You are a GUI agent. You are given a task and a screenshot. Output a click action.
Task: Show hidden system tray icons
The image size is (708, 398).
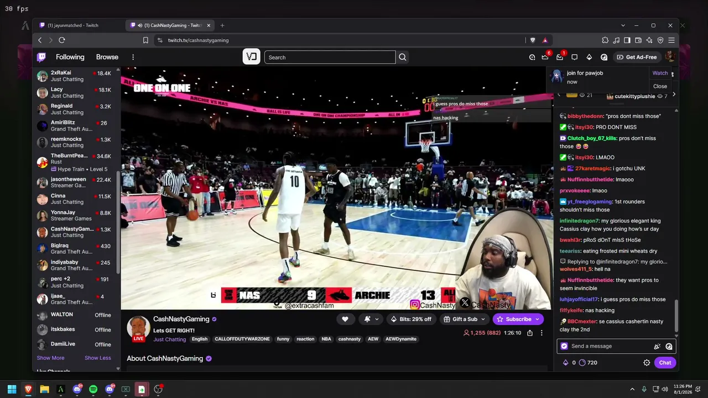(632, 389)
